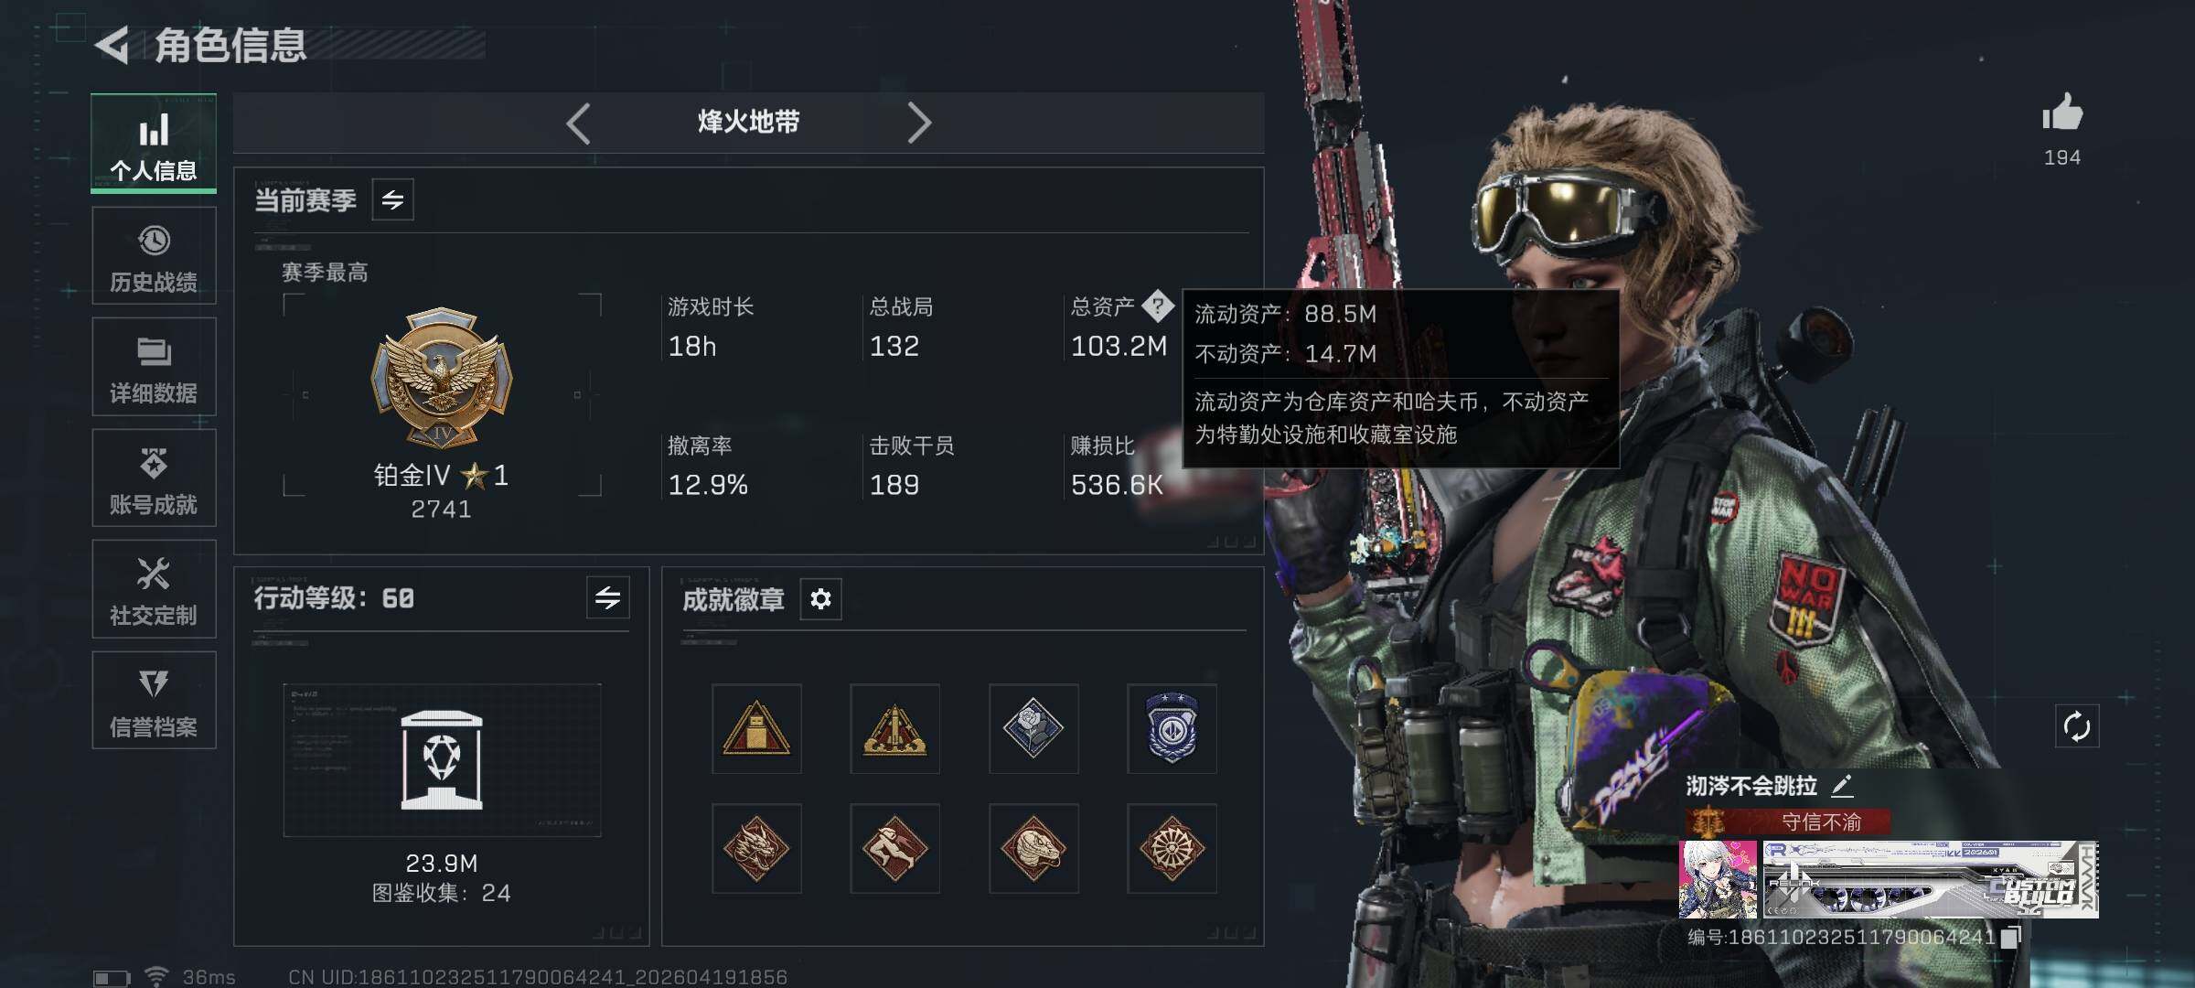The image size is (2195, 988).
Task: Select the blue shield achievement badge
Action: point(1172,728)
